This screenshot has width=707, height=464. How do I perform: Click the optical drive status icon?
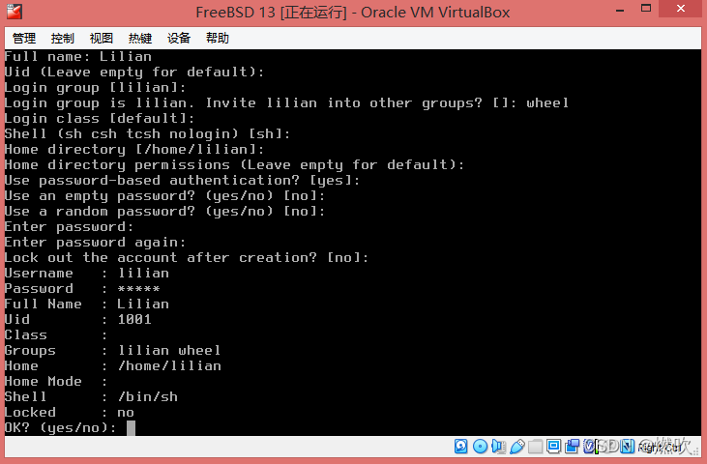481,446
